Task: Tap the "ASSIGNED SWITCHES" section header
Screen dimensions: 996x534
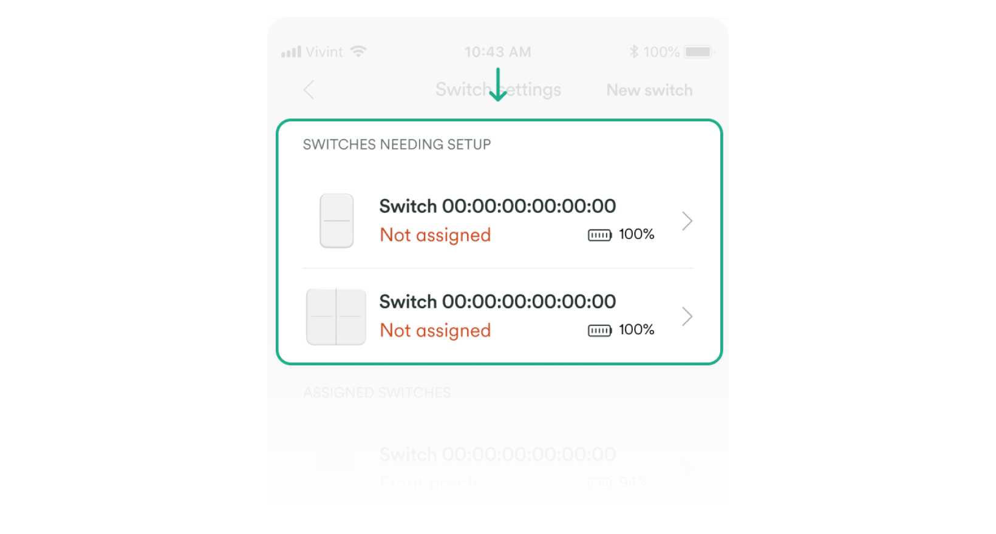Action: tap(377, 393)
